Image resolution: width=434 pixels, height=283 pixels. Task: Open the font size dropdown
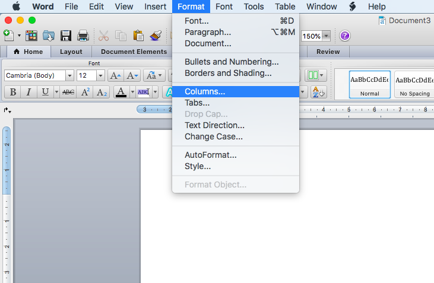tap(100, 75)
